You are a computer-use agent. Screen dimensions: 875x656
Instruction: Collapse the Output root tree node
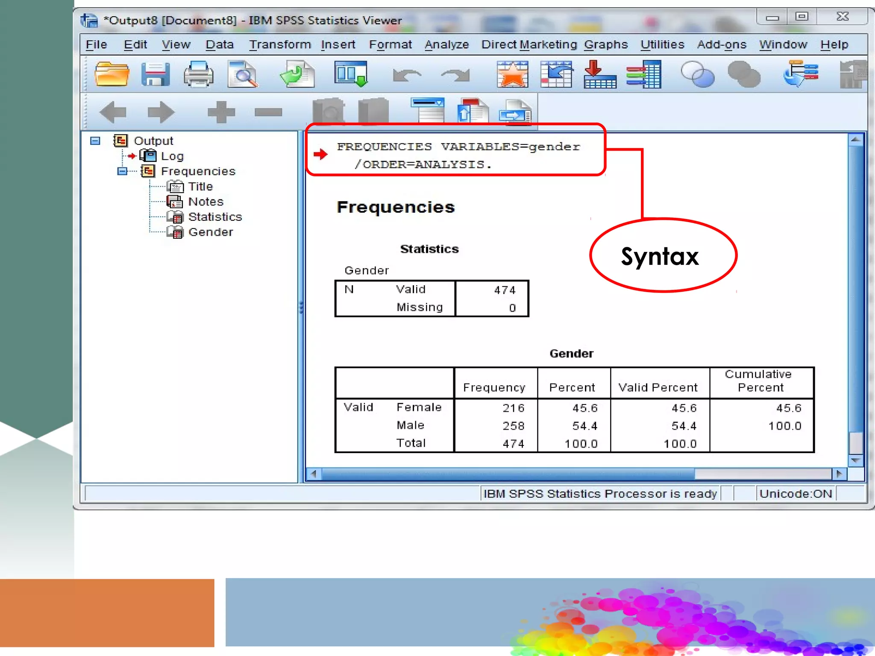(95, 141)
